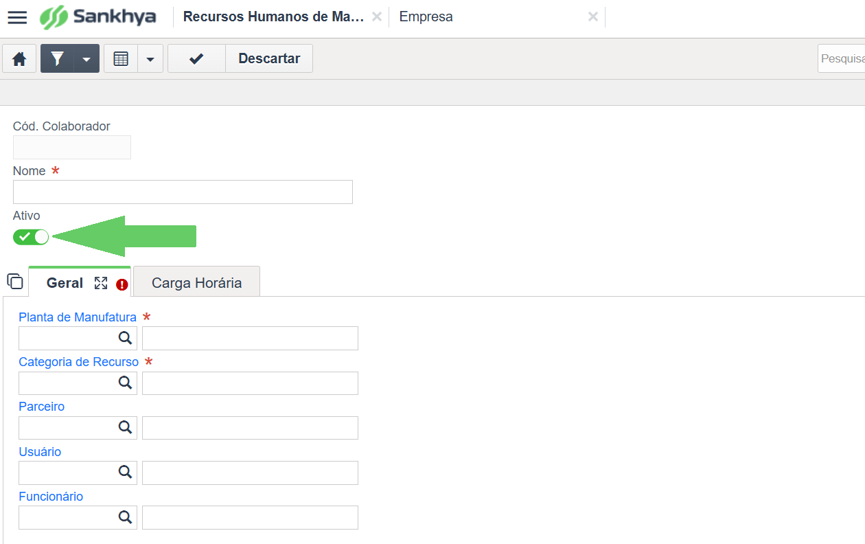Click the red error indicator on Geral

(x=122, y=284)
